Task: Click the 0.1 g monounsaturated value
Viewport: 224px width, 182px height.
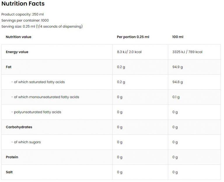Action: tap(176, 97)
